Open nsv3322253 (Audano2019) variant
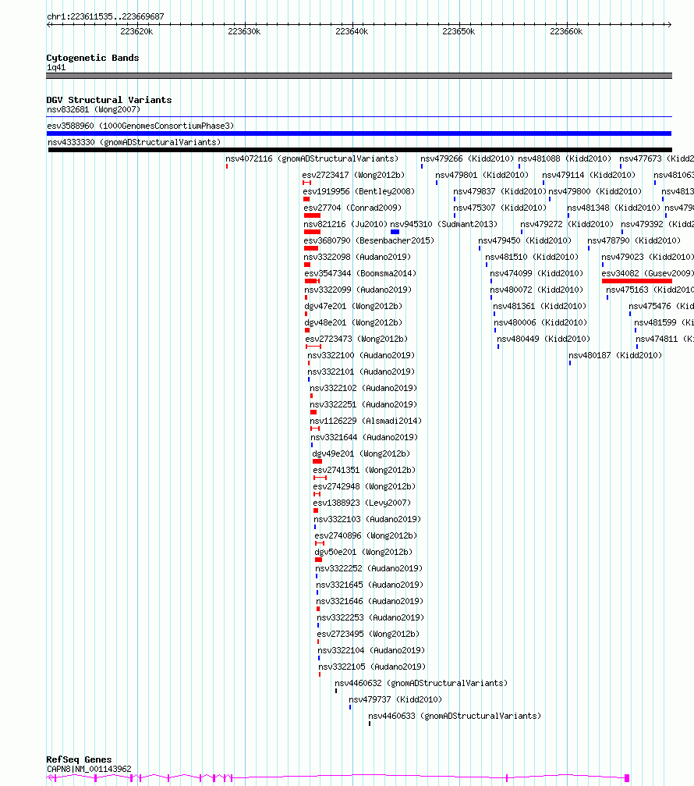The image size is (694, 786). 370,617
